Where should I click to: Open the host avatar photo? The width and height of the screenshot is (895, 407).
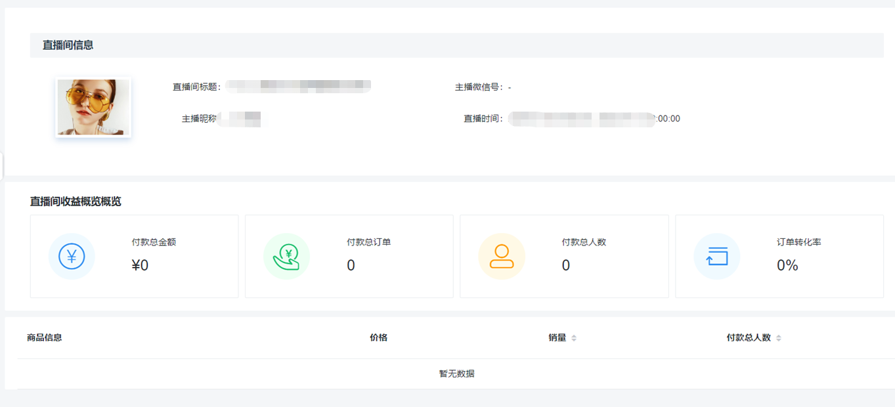[x=93, y=108]
